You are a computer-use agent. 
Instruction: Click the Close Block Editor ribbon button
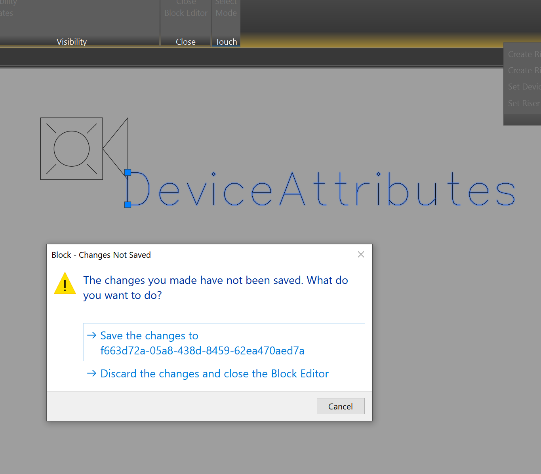(186, 10)
